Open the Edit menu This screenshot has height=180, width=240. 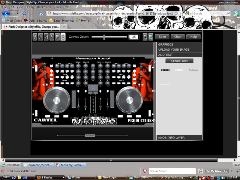pyautogui.click(x=12, y=7)
